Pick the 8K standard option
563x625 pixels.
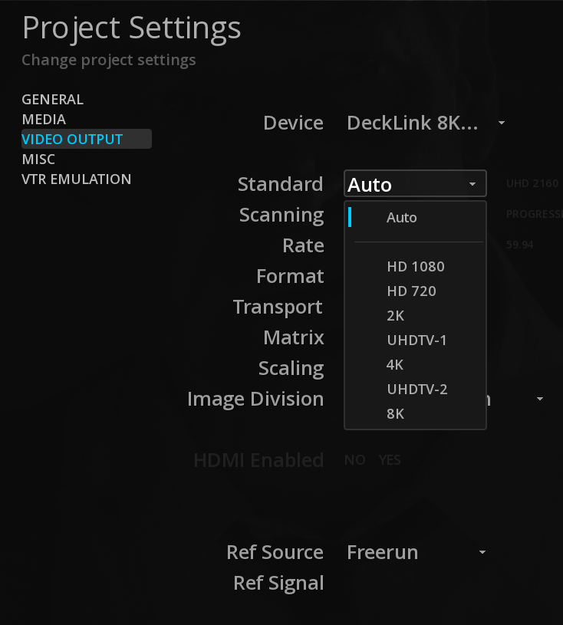pyautogui.click(x=395, y=414)
